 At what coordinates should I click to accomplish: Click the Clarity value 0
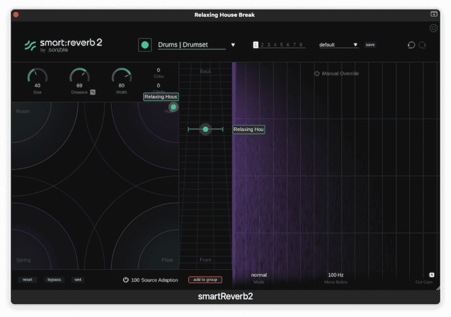pyautogui.click(x=158, y=86)
